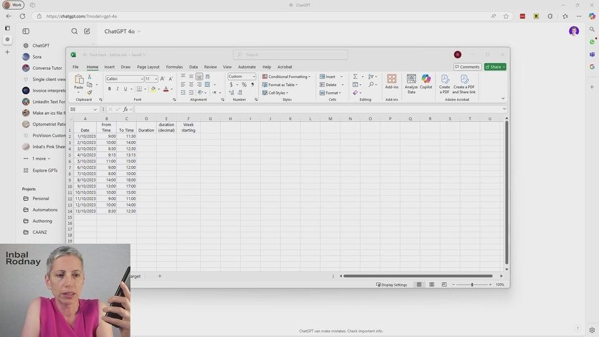Select Normal view icon in status bar
The width and height of the screenshot is (599, 337).
pyautogui.click(x=419, y=285)
